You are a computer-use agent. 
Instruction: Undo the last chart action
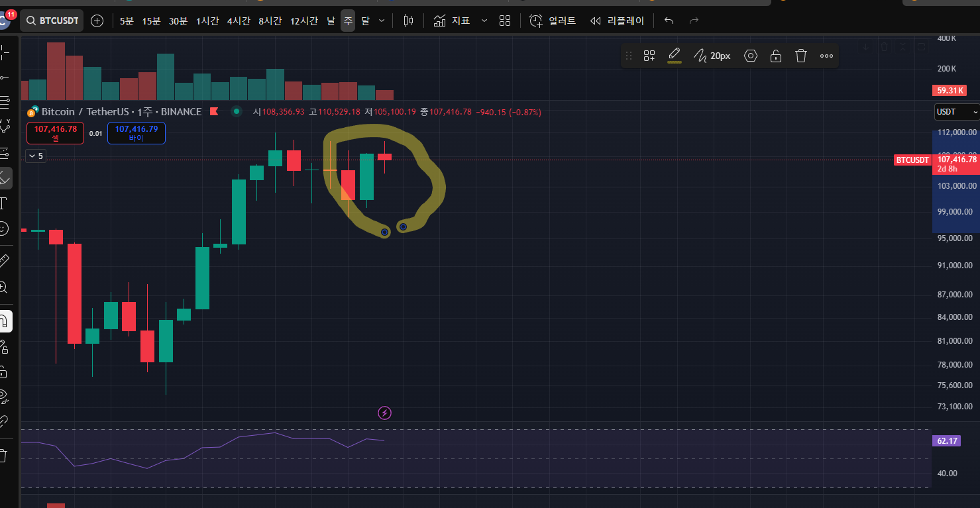[x=669, y=21]
